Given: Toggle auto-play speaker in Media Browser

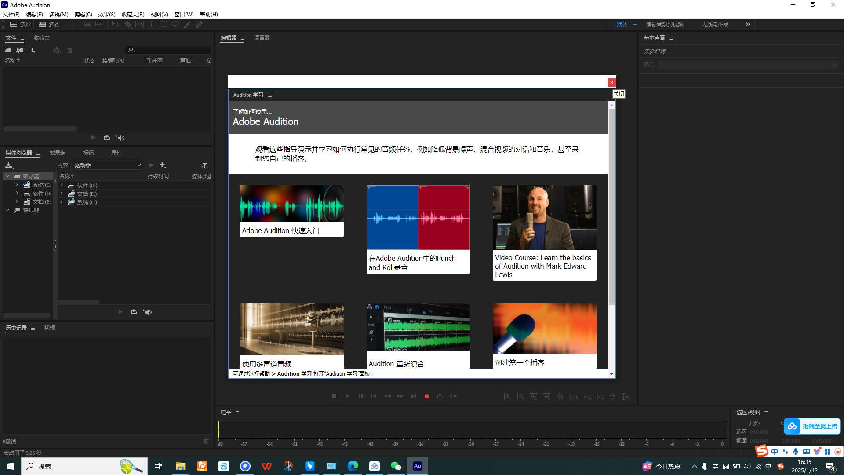Looking at the screenshot, I should tap(147, 312).
